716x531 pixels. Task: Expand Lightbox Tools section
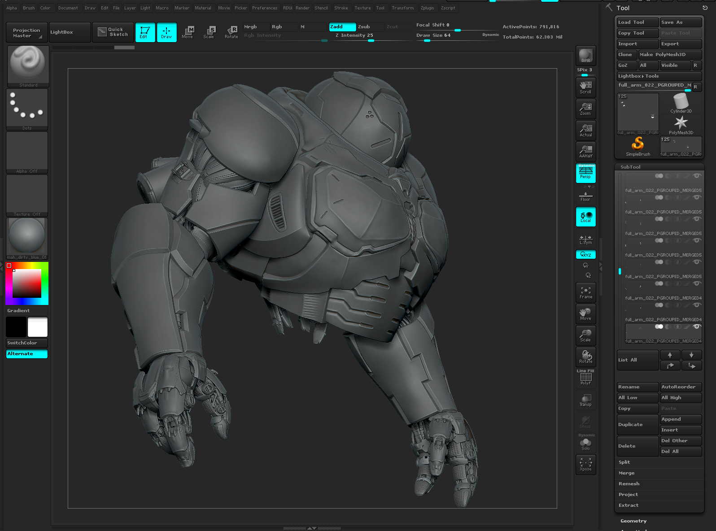659,76
